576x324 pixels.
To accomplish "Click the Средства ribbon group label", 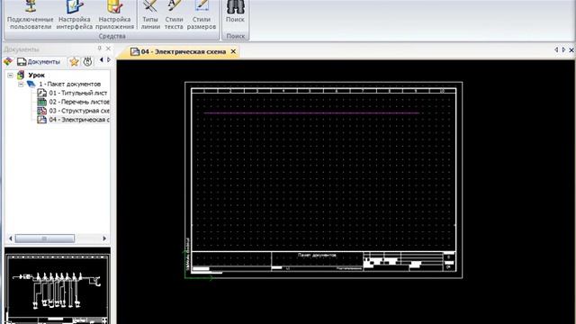I will tap(112, 36).
